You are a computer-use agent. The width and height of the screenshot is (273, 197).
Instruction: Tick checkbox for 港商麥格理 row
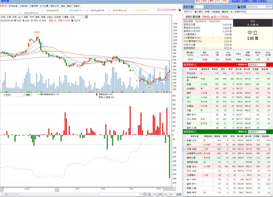184,162
